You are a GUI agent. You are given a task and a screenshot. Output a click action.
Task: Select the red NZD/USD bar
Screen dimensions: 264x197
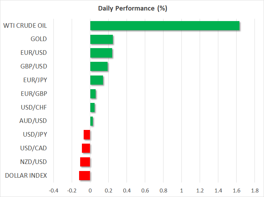point(85,162)
